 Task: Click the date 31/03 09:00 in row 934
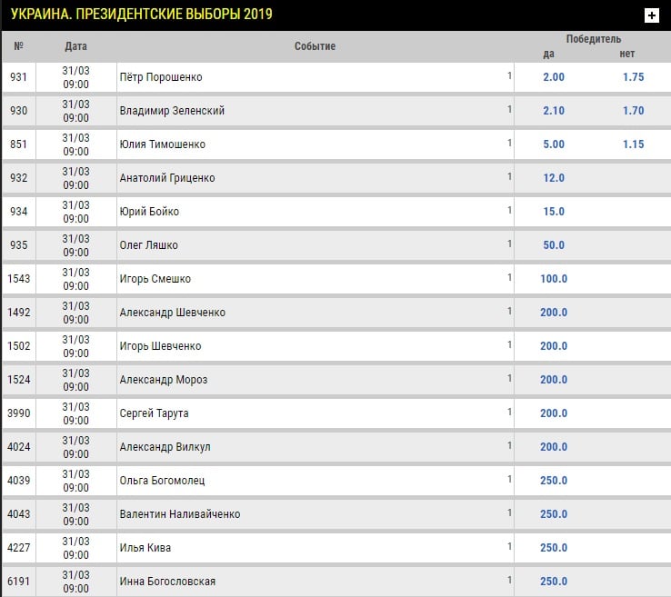coord(75,212)
